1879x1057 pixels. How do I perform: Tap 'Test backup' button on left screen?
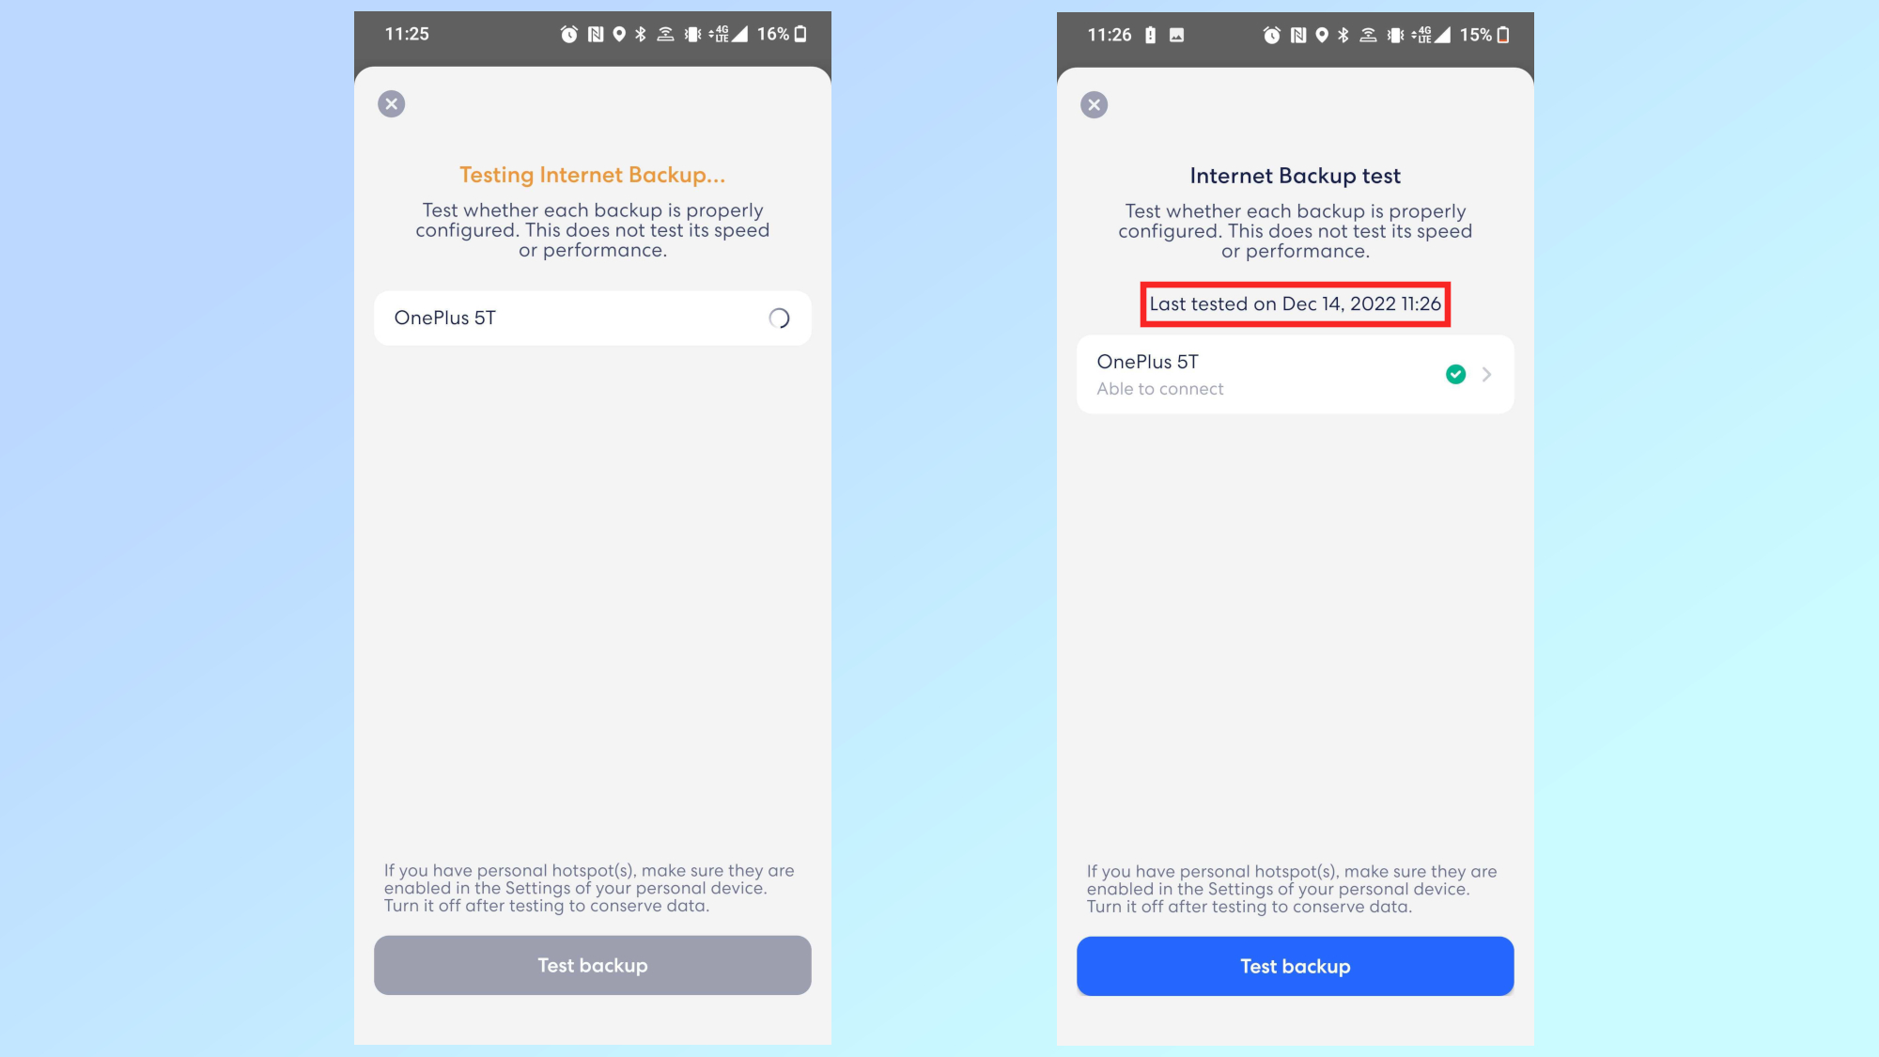click(592, 965)
